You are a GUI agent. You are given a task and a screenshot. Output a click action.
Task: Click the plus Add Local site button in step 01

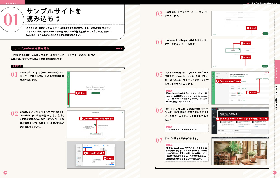coord(68,106)
